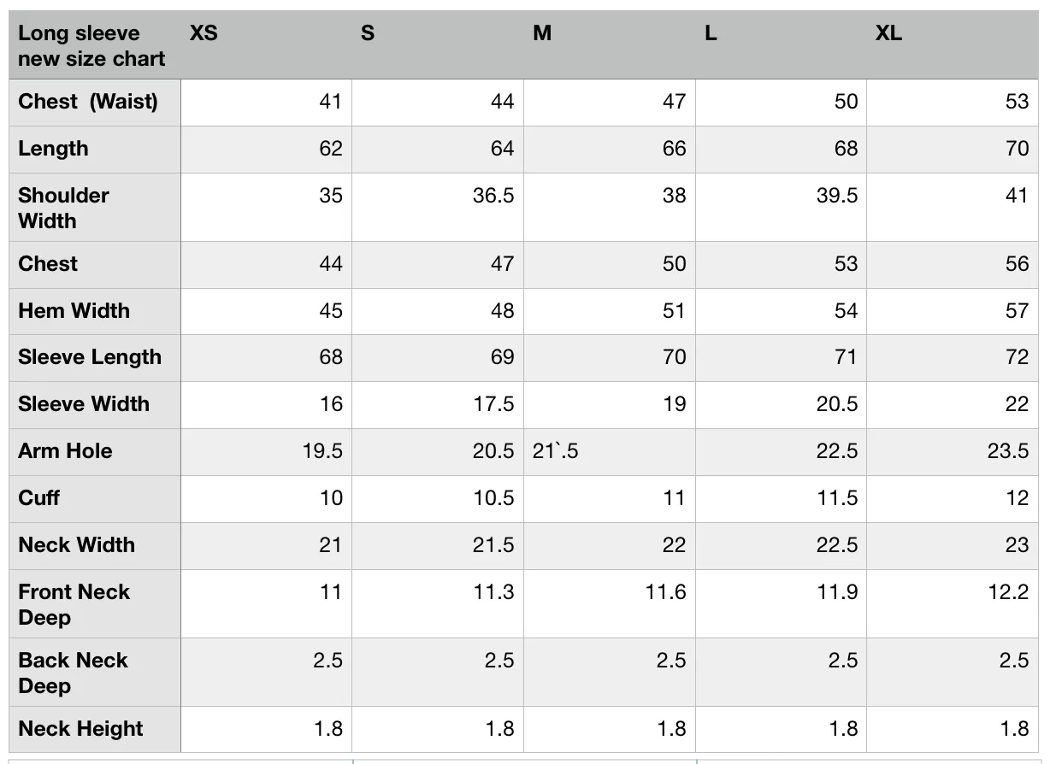Image resolution: width=1050 pixels, height=764 pixels.
Task: Click Chest (Waist) M value 47
Action: pyautogui.click(x=610, y=103)
